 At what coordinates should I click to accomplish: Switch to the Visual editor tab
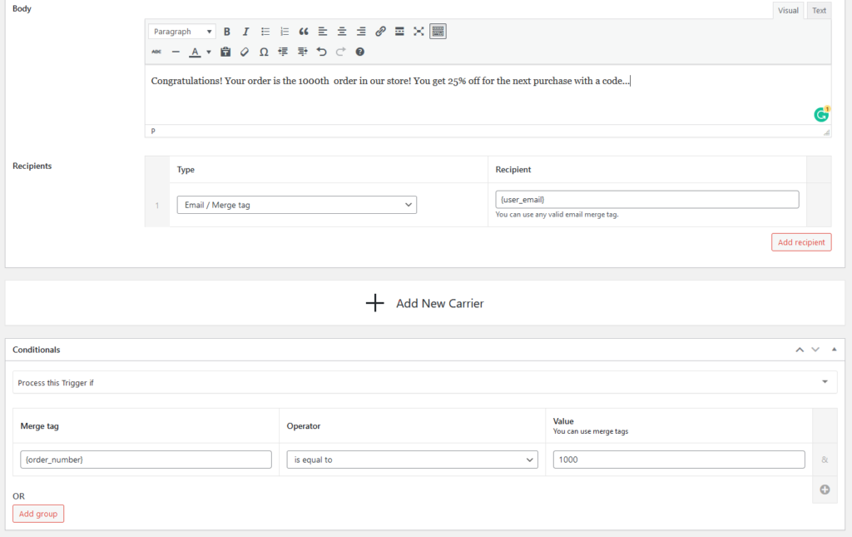coord(788,11)
